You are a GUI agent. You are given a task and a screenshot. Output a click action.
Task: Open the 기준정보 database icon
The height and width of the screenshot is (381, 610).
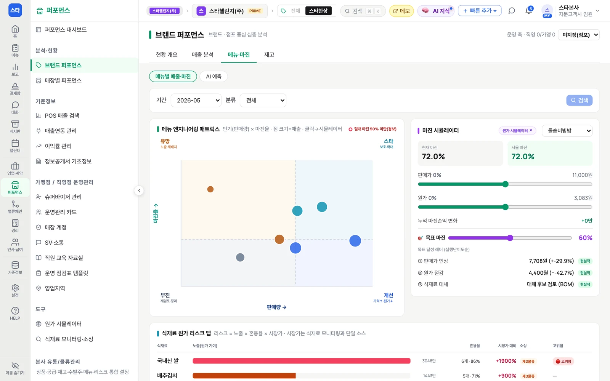tap(15, 267)
